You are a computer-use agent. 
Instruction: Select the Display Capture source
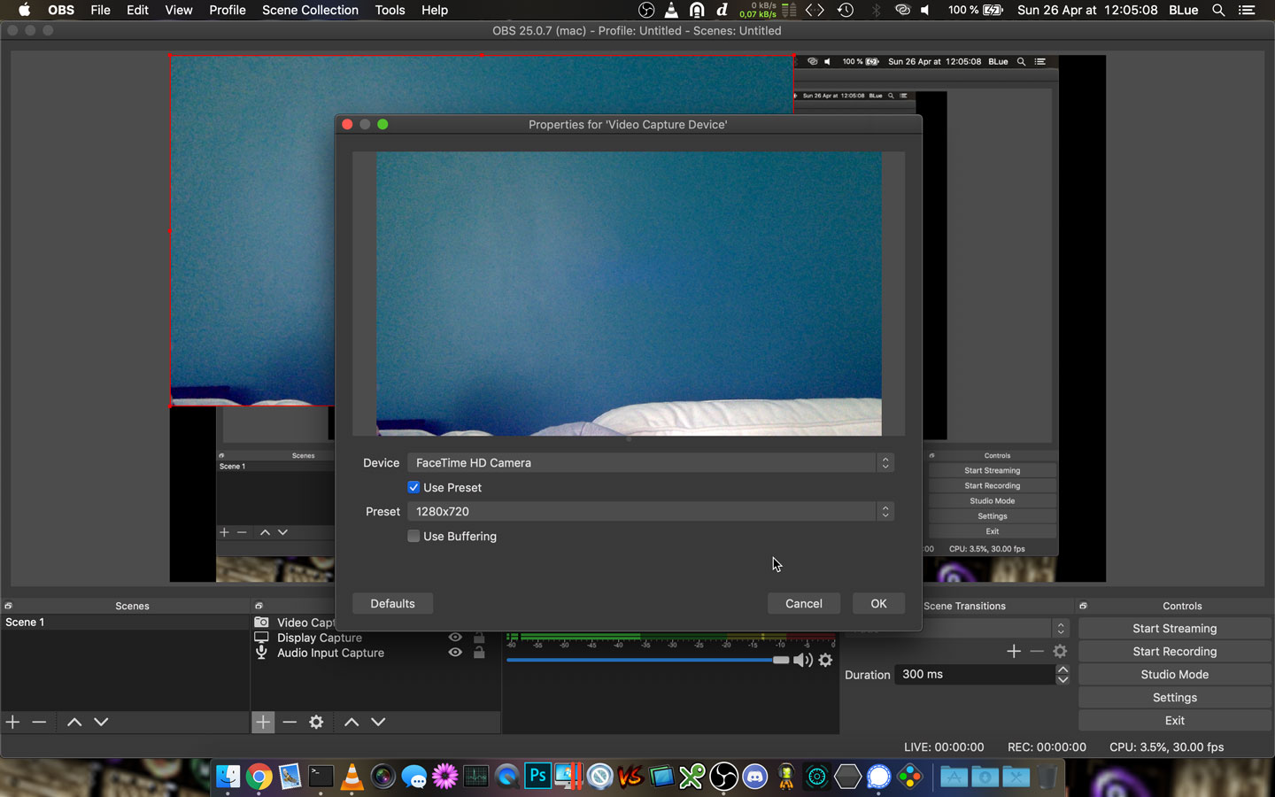[320, 638]
